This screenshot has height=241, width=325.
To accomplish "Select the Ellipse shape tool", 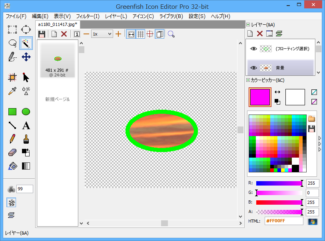I will (x=26, y=112).
